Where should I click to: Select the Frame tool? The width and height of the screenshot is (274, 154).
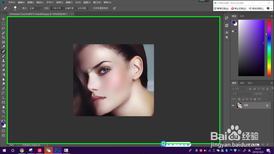click(x=3, y=42)
